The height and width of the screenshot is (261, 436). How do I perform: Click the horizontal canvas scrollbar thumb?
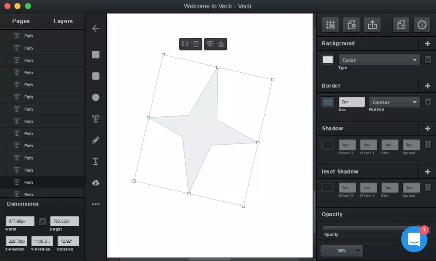coord(210,259)
